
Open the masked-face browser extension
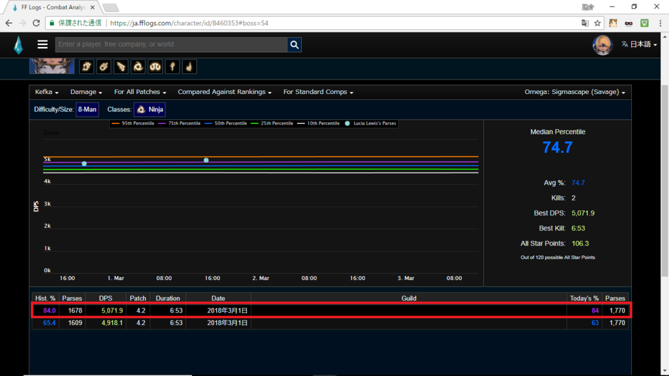(x=628, y=23)
